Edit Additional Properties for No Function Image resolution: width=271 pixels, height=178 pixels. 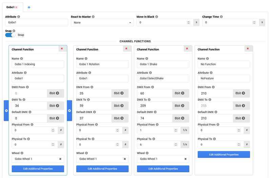click(x=224, y=154)
